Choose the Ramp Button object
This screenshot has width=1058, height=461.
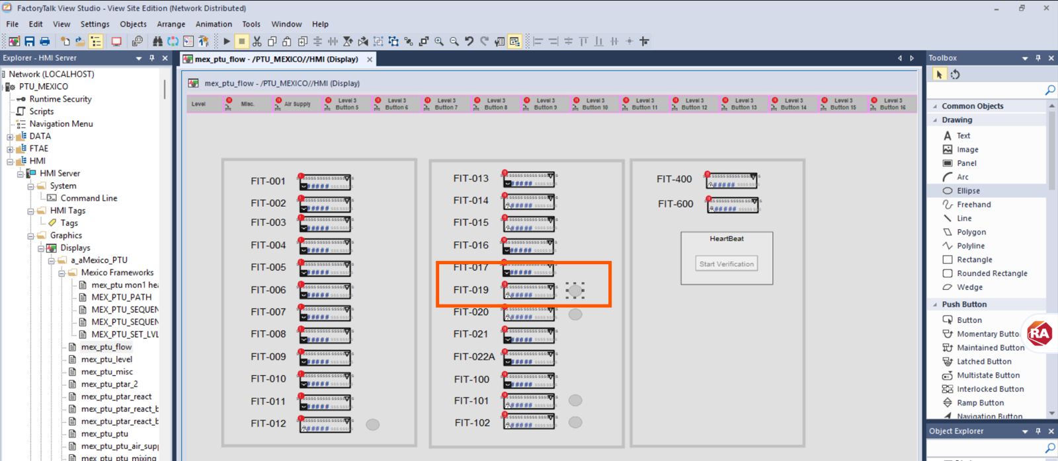tap(980, 403)
